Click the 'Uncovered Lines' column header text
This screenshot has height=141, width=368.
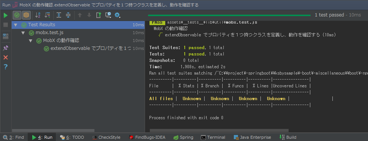290,86
